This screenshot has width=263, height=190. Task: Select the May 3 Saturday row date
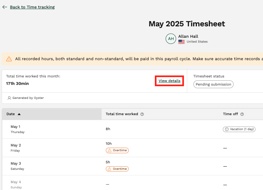17,166
